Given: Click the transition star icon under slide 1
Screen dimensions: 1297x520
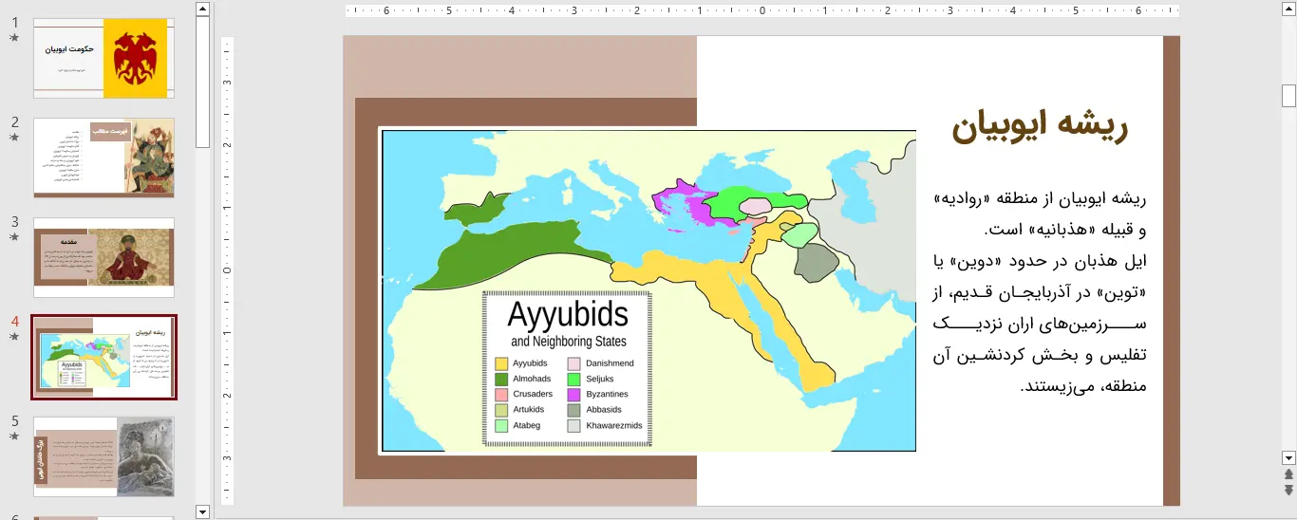Looking at the screenshot, I should click(x=14, y=38).
